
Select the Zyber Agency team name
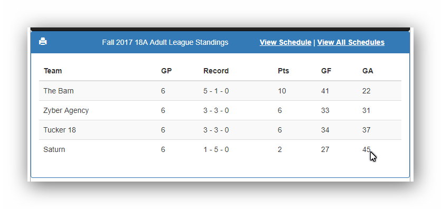(x=66, y=111)
